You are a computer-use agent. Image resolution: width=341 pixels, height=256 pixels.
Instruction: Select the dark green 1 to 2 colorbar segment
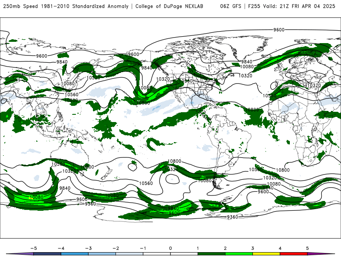pos(211,254)
